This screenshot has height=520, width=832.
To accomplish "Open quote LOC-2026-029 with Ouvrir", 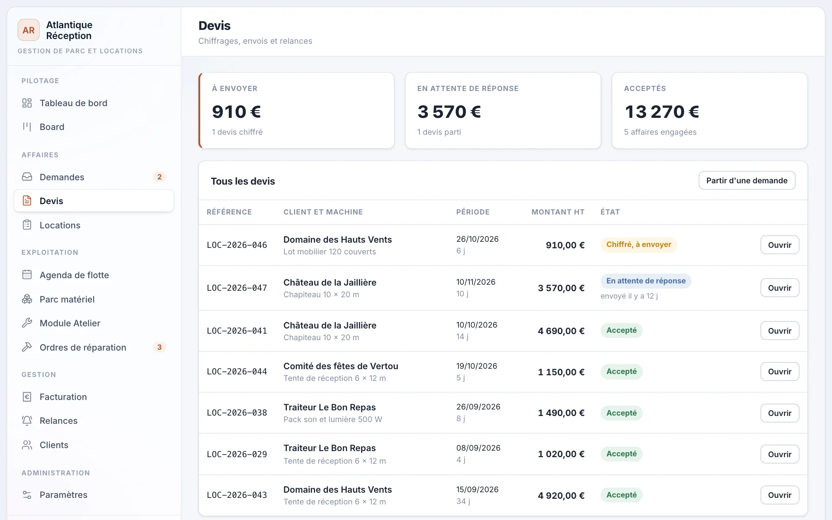I will point(780,454).
